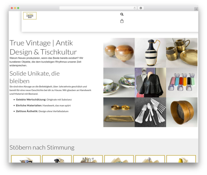Close window with red traffic light button
This screenshot has width=207, height=175.
[12, 8]
